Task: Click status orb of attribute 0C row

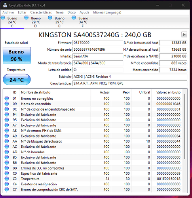Action: tap(7, 109)
